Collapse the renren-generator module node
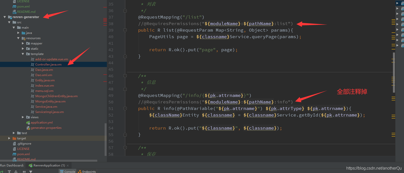Screen dimensions: 404x173 coord(5,17)
